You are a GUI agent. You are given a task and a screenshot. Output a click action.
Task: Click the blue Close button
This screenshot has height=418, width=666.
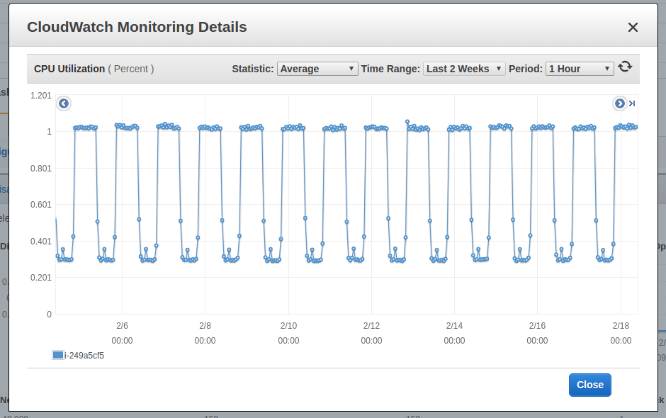(x=590, y=385)
